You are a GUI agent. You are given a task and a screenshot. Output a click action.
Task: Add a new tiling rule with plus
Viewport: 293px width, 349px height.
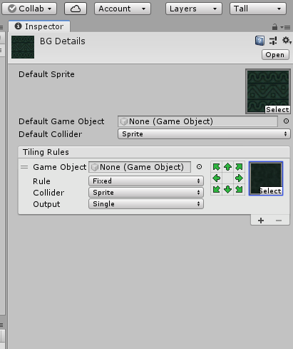[x=261, y=221]
